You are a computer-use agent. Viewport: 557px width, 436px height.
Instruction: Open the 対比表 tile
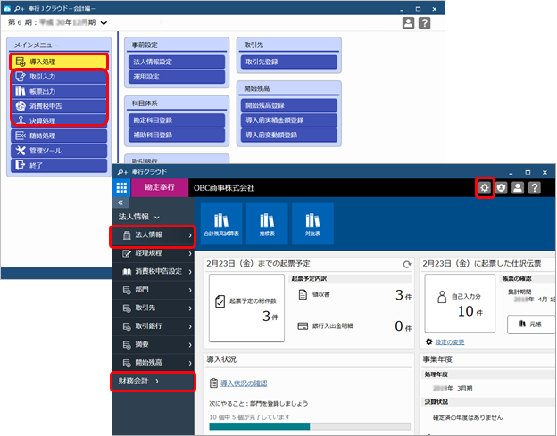click(x=312, y=224)
